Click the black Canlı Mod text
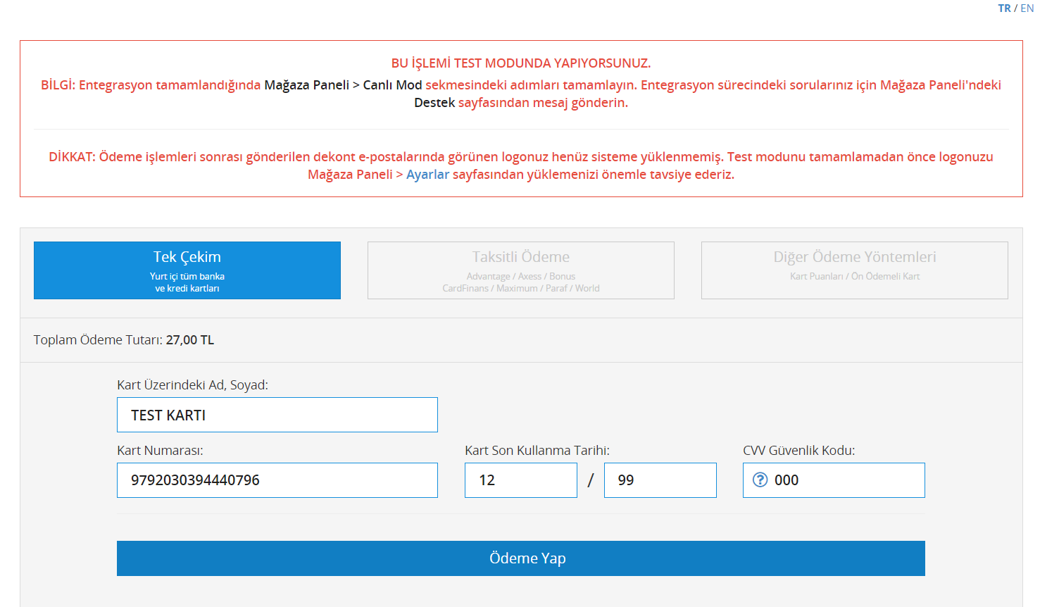Viewport: 1040px width, 607px height. [x=392, y=85]
